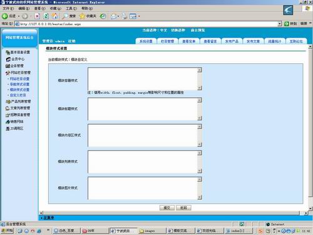This screenshot has height=235, width=313.
Task: Click inside the 模块标题样式 text area
Action: pos(143,109)
